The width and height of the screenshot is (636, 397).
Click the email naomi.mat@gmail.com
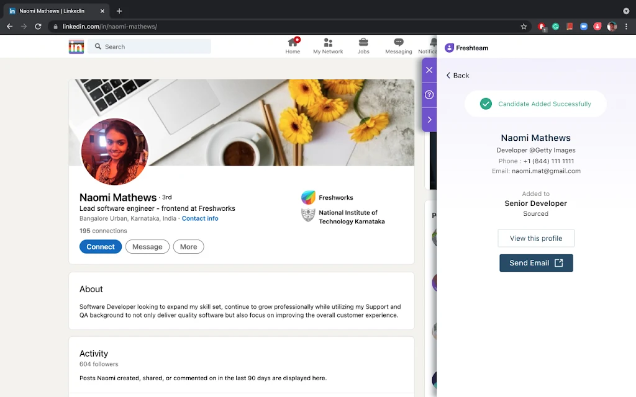(x=546, y=171)
